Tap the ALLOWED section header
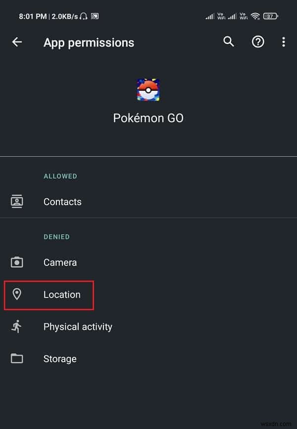Screen dimensions: 297x429 (60, 176)
